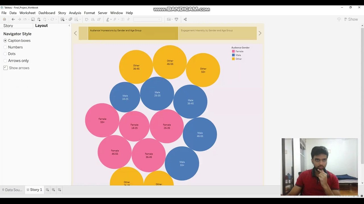Click the Female 55+ bubble

(102, 120)
